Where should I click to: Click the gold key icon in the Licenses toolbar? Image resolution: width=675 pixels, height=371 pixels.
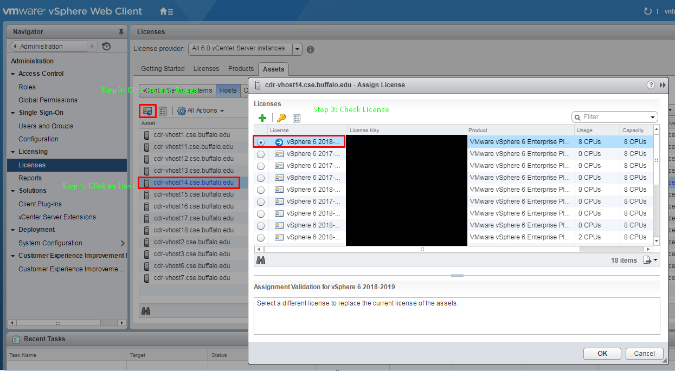281,118
